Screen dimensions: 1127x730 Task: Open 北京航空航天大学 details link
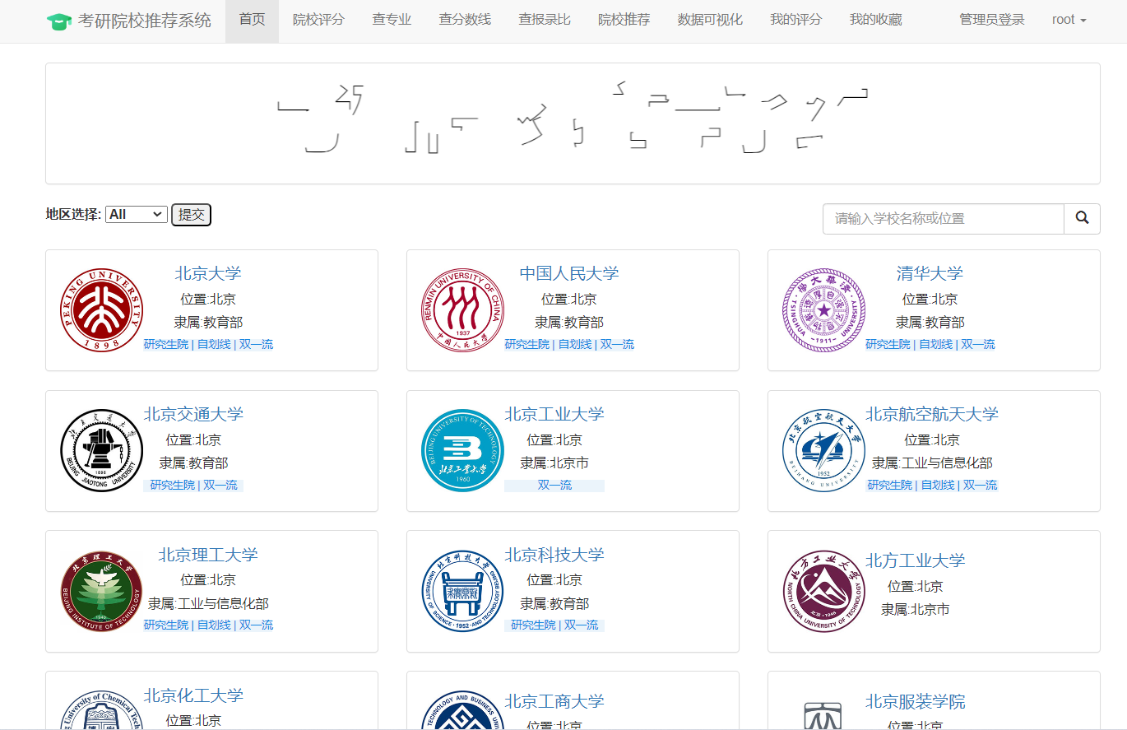(932, 414)
